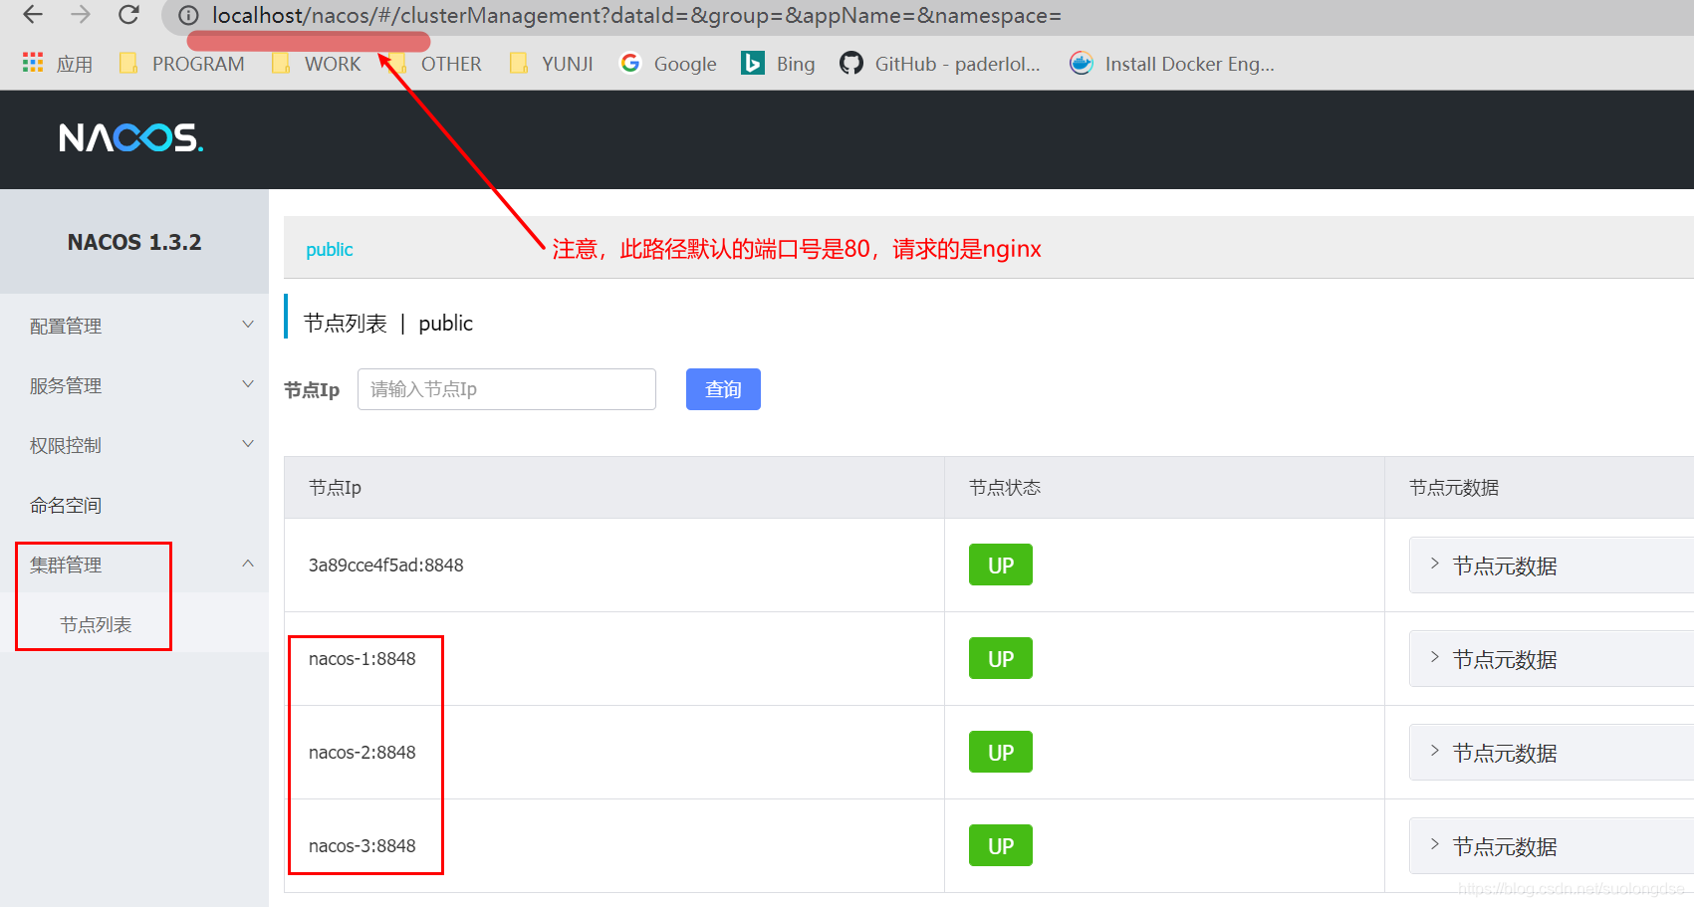The image size is (1694, 907).
Task: Reload the page with the refresh icon
Action: pyautogui.click(x=128, y=15)
